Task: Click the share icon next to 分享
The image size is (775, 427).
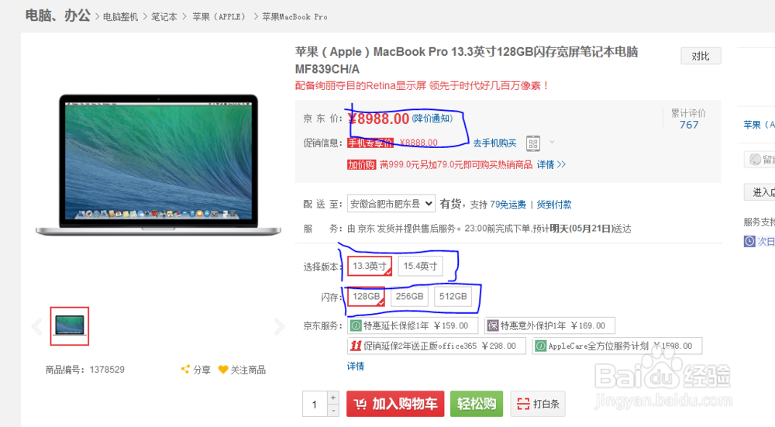Action: (x=185, y=369)
